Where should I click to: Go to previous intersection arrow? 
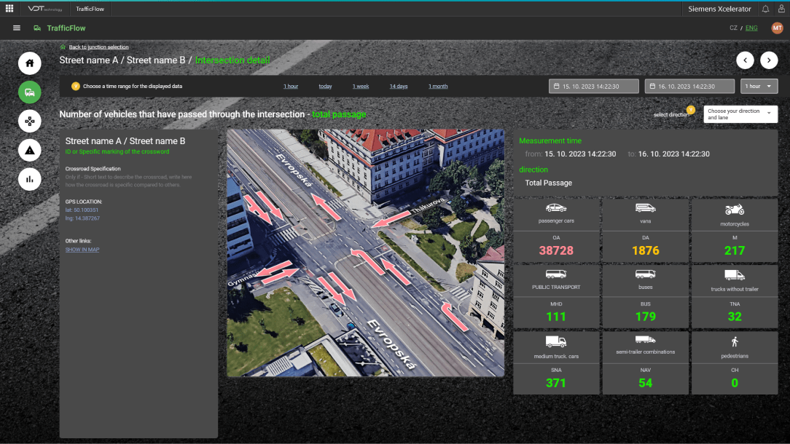pos(745,60)
